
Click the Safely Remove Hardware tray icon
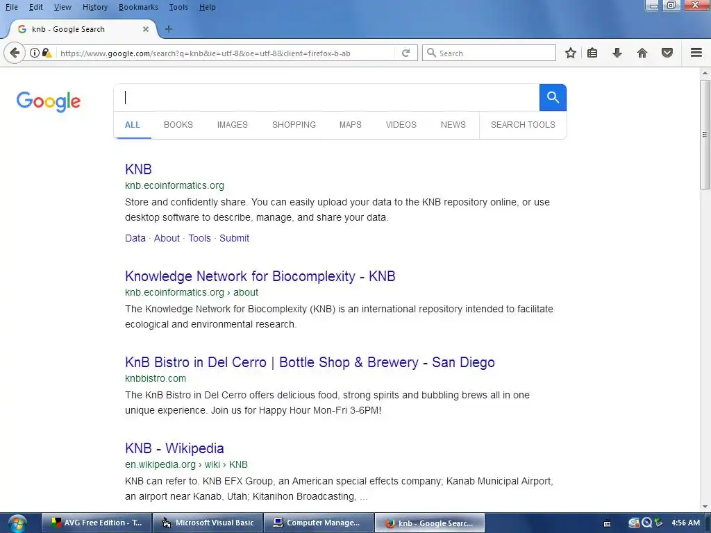click(658, 523)
